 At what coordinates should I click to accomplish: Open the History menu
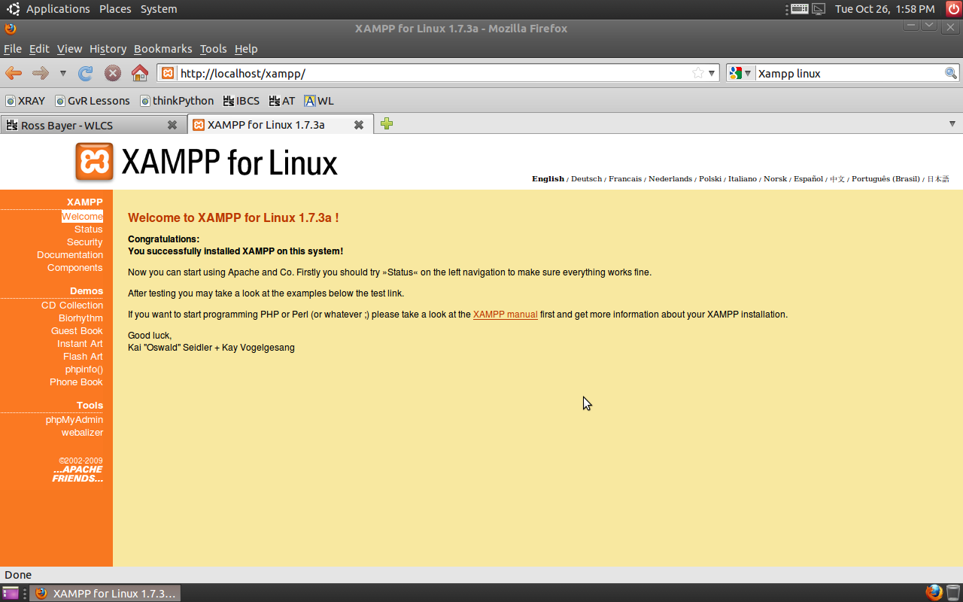point(108,49)
